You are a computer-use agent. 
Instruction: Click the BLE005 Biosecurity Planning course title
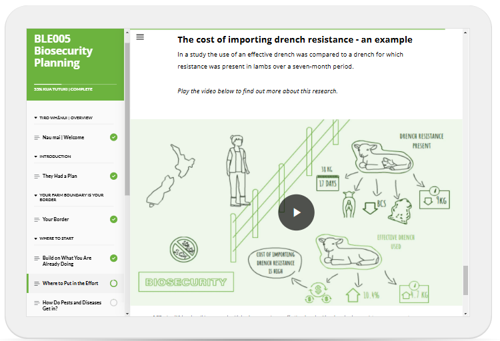63,51
